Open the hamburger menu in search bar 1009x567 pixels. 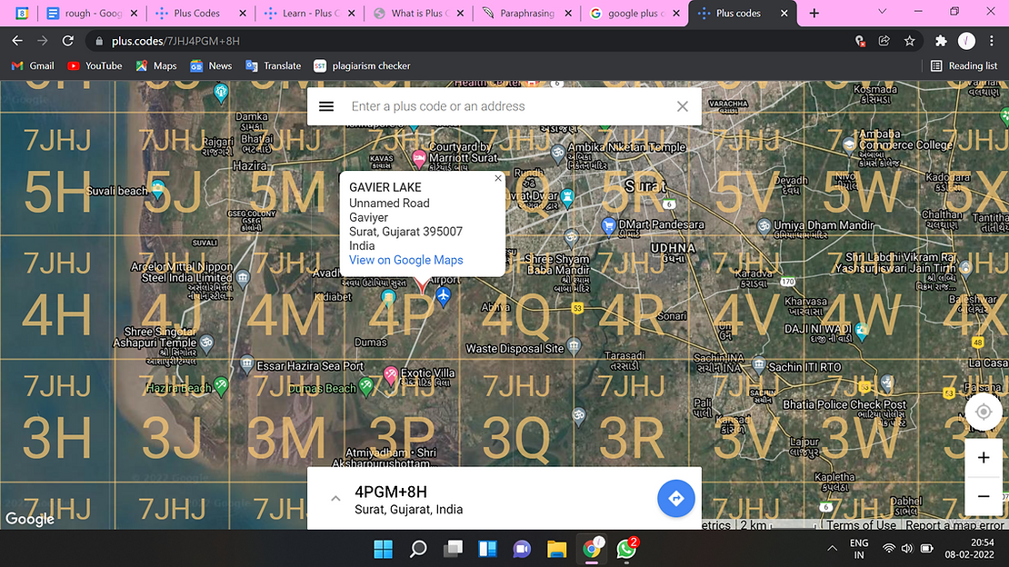pyautogui.click(x=326, y=106)
